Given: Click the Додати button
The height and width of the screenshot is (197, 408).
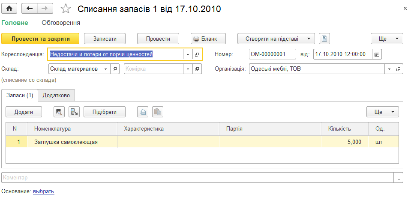Looking at the screenshot, I should tap(24, 112).
